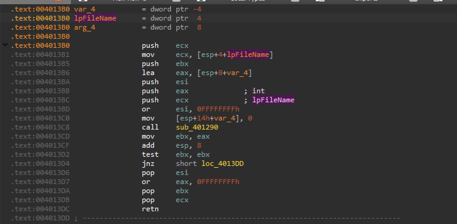Select var_4 operand in the lea eax instruction
Image resolution: width=457 pixels, height=224 pixels.
[237, 73]
